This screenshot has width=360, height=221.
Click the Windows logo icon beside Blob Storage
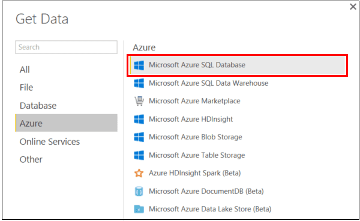(139, 137)
